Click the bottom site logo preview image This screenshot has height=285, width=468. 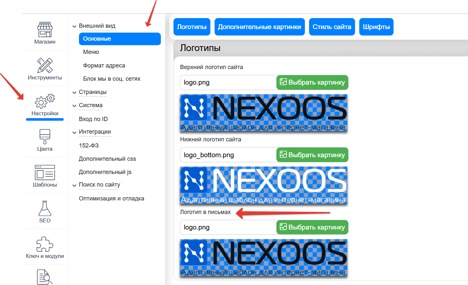pyautogui.click(x=263, y=185)
